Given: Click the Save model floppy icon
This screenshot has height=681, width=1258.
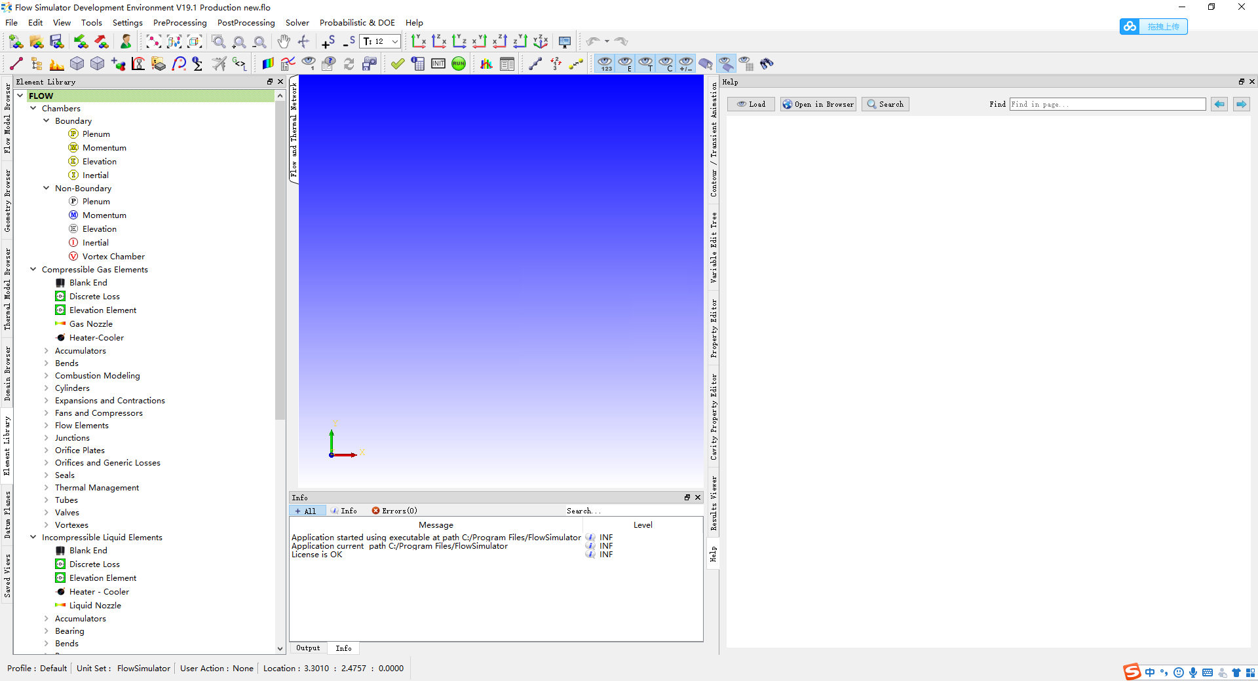Looking at the screenshot, I should click(x=57, y=42).
